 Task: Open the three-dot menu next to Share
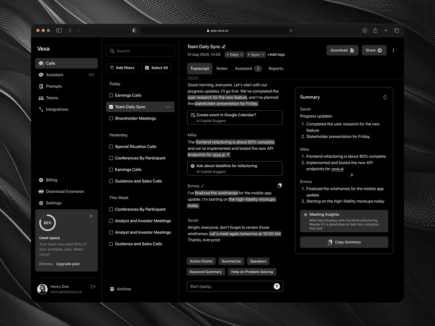(394, 50)
